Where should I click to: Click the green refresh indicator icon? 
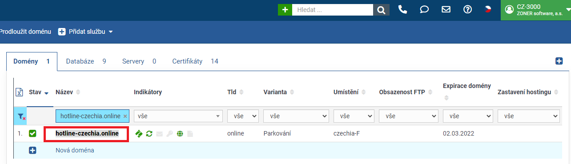click(x=149, y=133)
